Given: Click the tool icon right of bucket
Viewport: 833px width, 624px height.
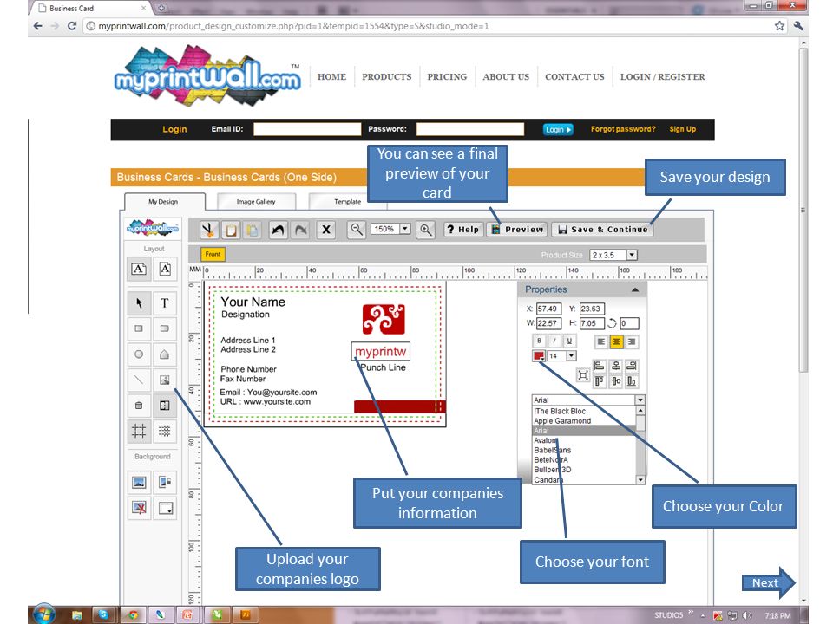Looking at the screenshot, I should (x=165, y=406).
